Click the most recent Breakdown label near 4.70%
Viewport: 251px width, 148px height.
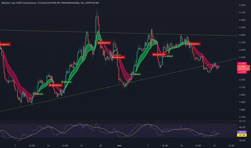[193, 44]
